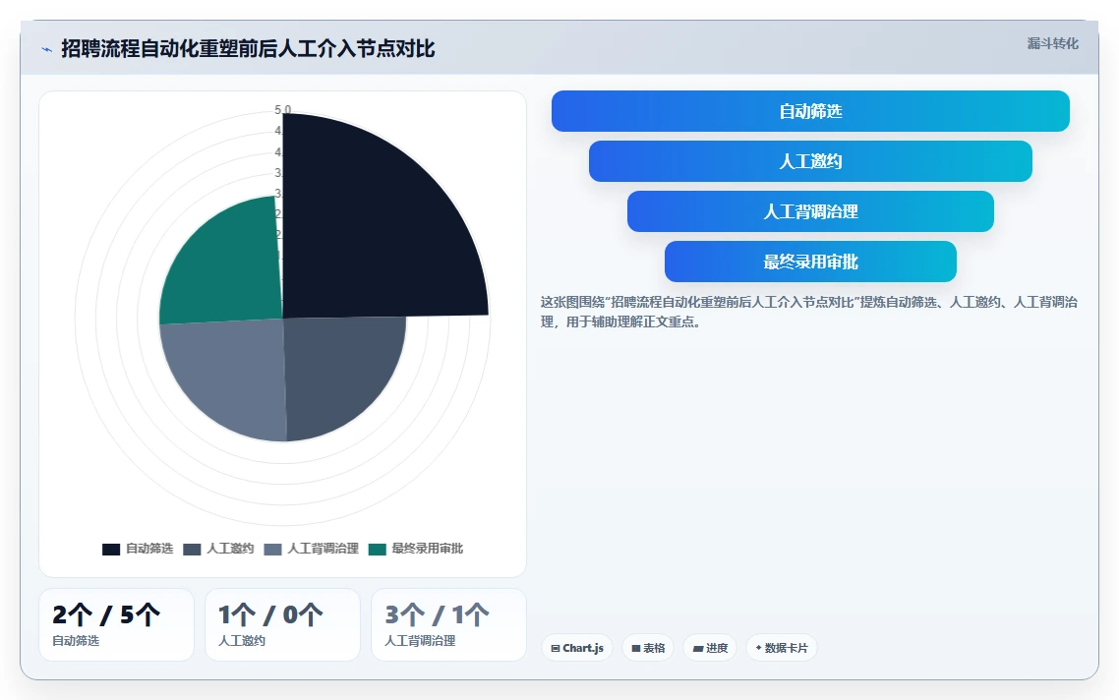
Task: Toggle the 人工邀约 legend label
Action: coord(230,549)
